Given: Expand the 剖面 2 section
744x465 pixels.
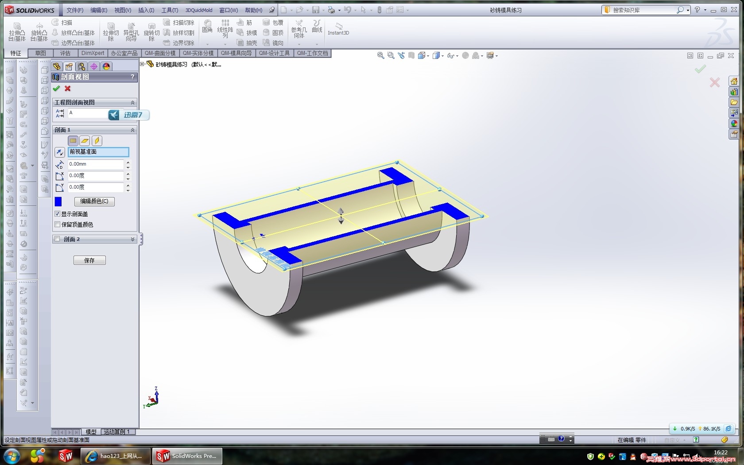Looking at the screenshot, I should [132, 239].
